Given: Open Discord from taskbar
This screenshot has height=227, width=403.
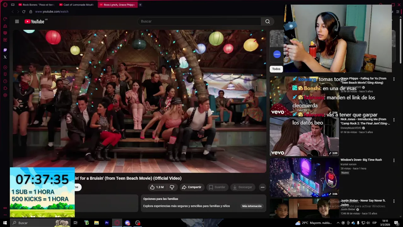Looking at the screenshot, I should tap(127, 223).
